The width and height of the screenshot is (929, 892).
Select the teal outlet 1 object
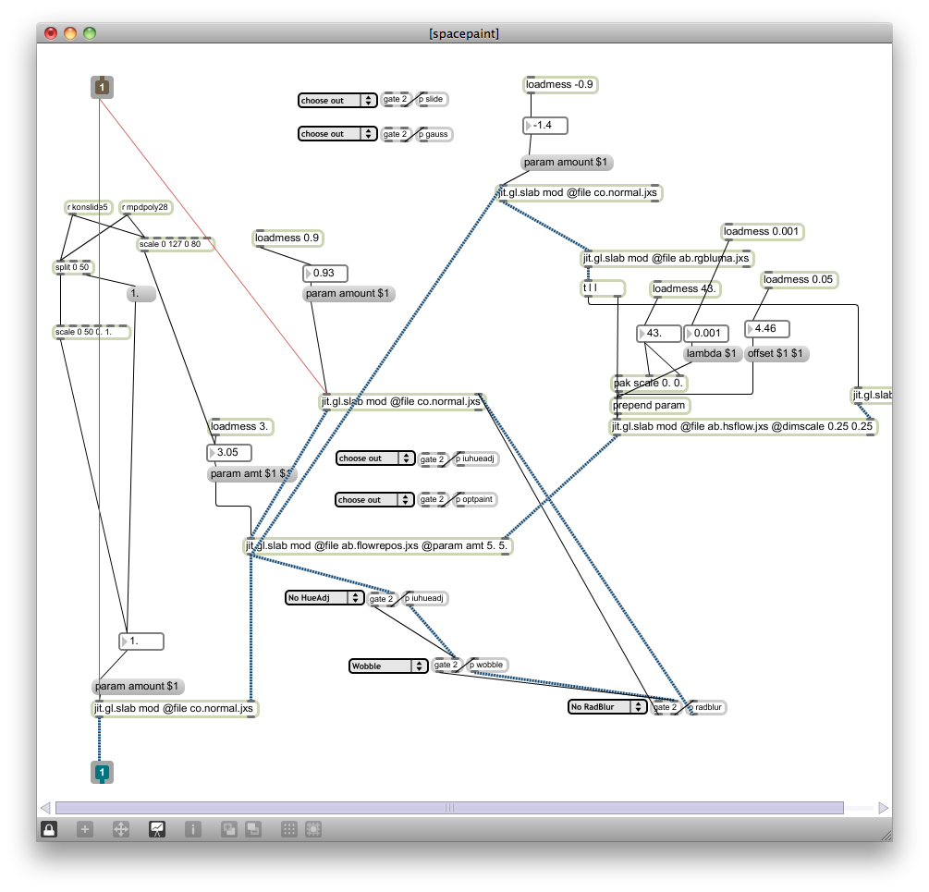102,773
